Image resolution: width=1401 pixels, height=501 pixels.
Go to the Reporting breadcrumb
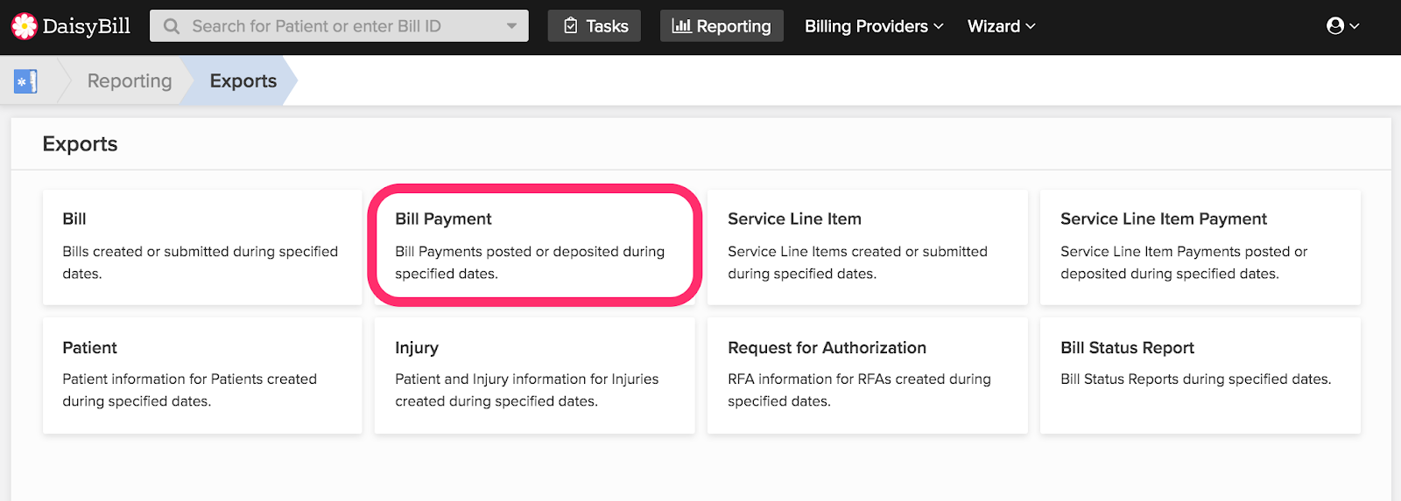[x=130, y=80]
